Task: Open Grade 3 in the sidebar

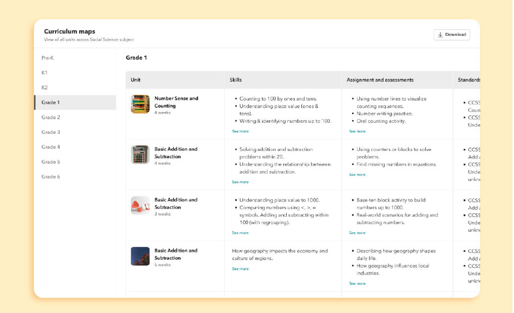Action: pyautogui.click(x=51, y=132)
